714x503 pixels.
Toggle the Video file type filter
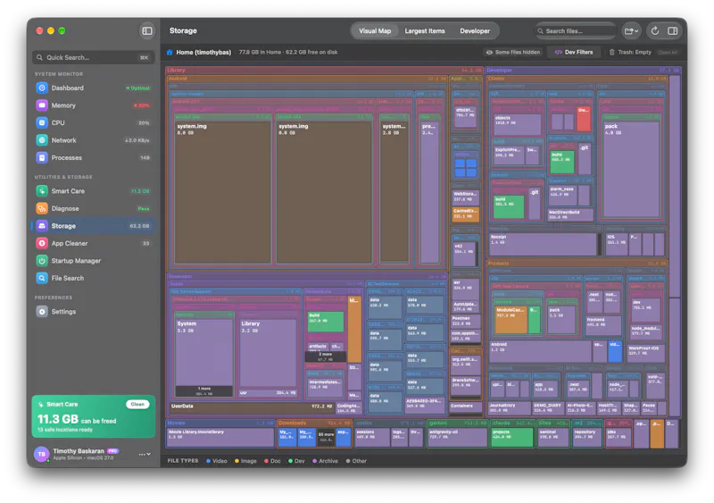217,461
